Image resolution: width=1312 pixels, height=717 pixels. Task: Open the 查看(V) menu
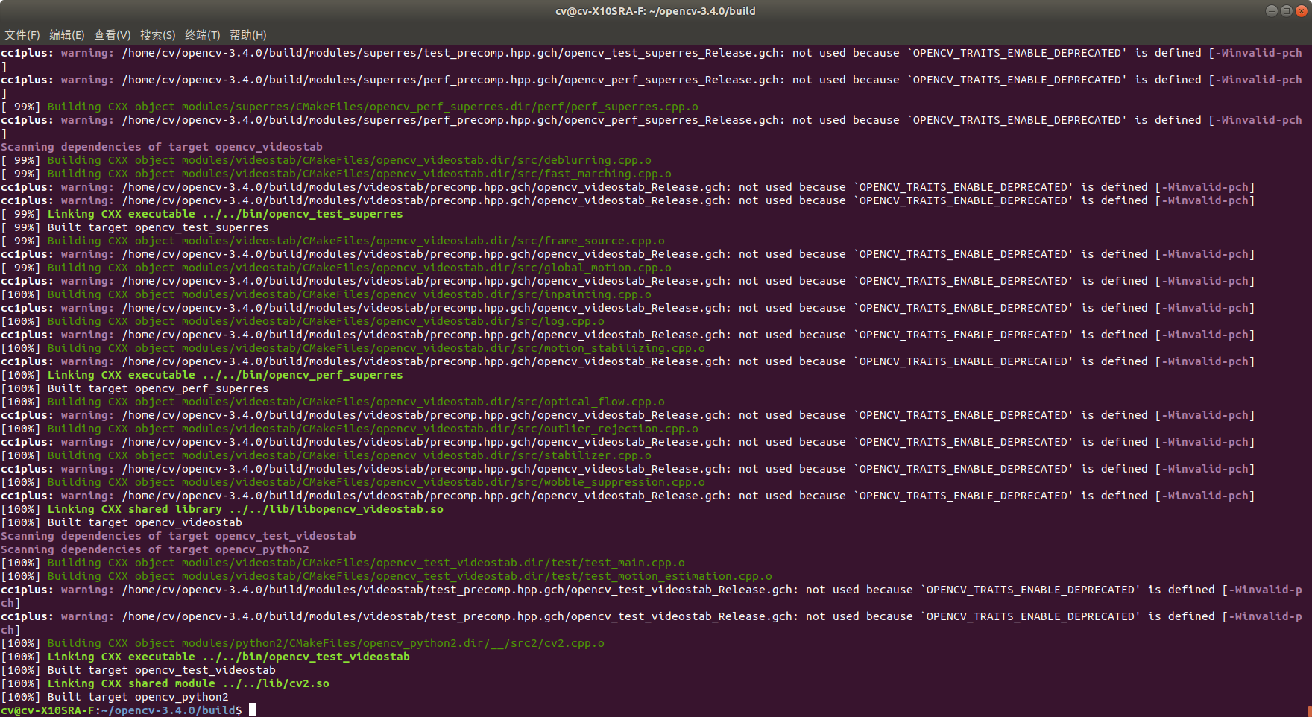[113, 35]
